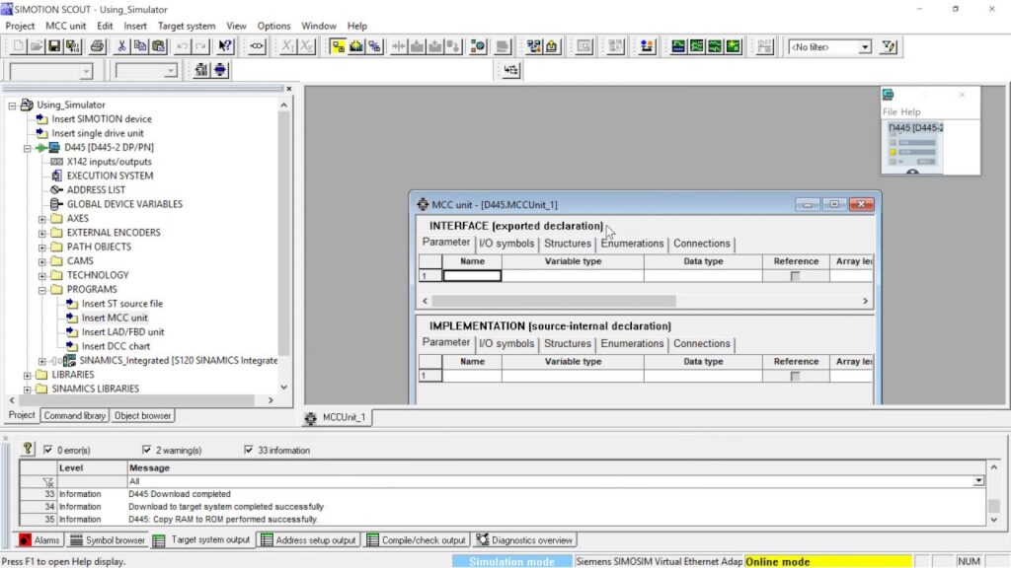Save the project with the floppy disk icon
The image size is (1011, 568).
[x=54, y=46]
